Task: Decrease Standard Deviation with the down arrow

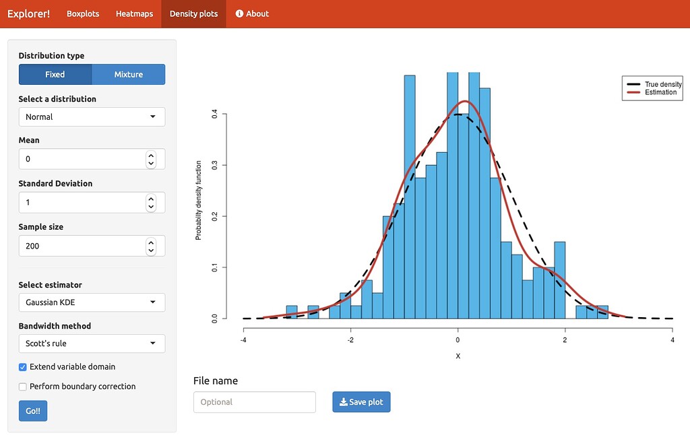Action: click(151, 207)
